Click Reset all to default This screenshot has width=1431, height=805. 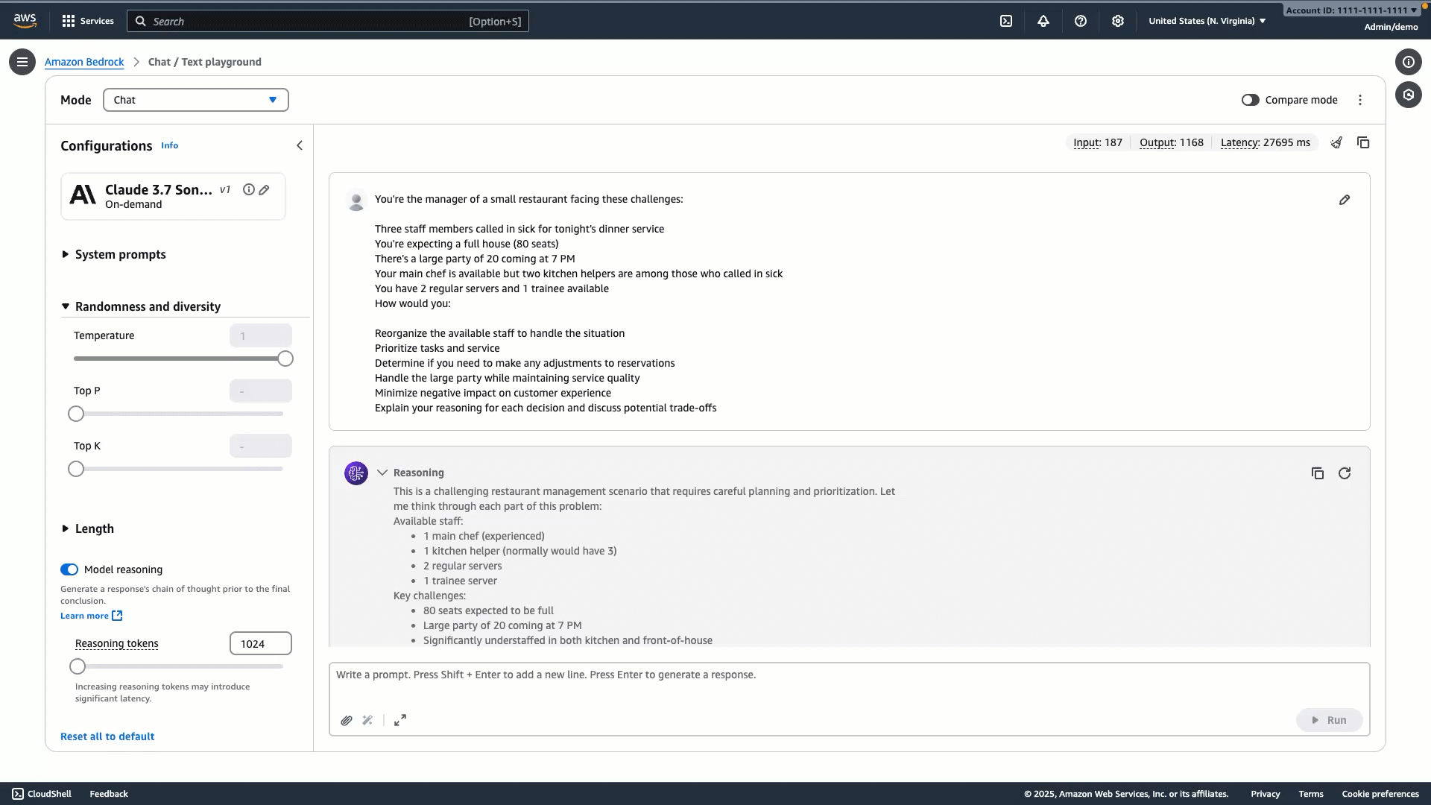(107, 736)
